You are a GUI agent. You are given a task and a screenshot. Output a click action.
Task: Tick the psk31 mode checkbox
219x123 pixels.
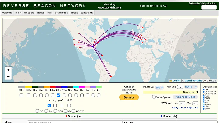pyautogui.click(x=61, y=105)
